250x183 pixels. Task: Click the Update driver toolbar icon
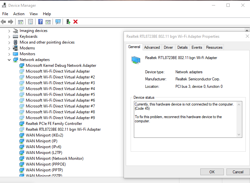pos(68,22)
